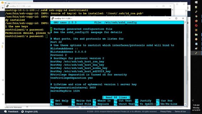Click the Package generated configuration file comment
This screenshot has height=114, width=202.
tap(81, 29)
